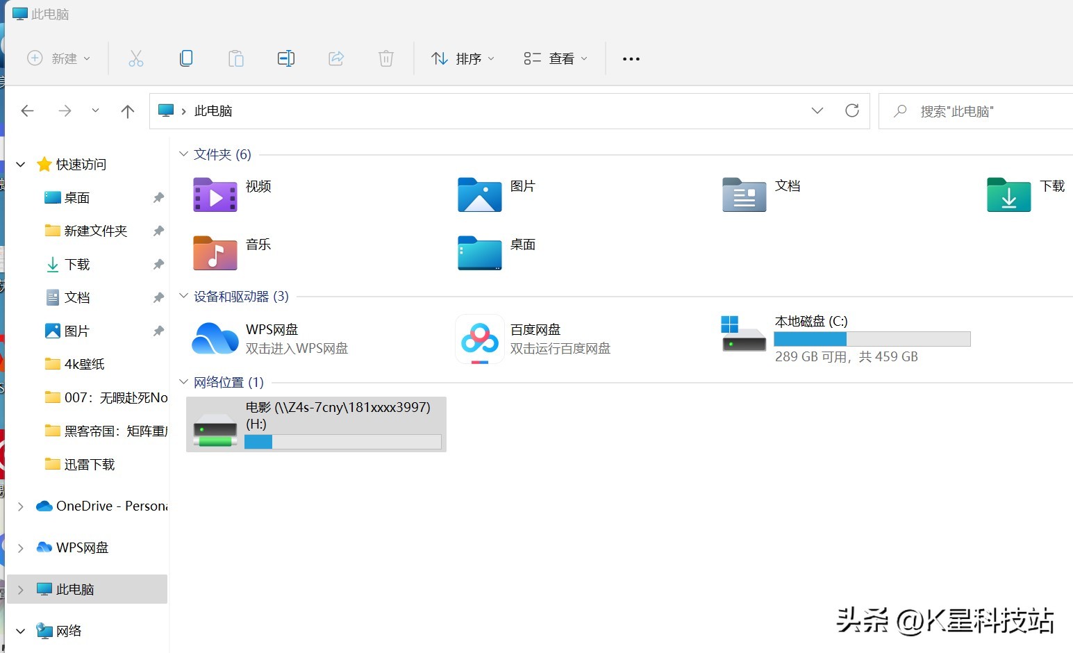Screen dimensions: 1073x653
Task: Click the Delete trash icon in the toolbar
Action: 386,58
